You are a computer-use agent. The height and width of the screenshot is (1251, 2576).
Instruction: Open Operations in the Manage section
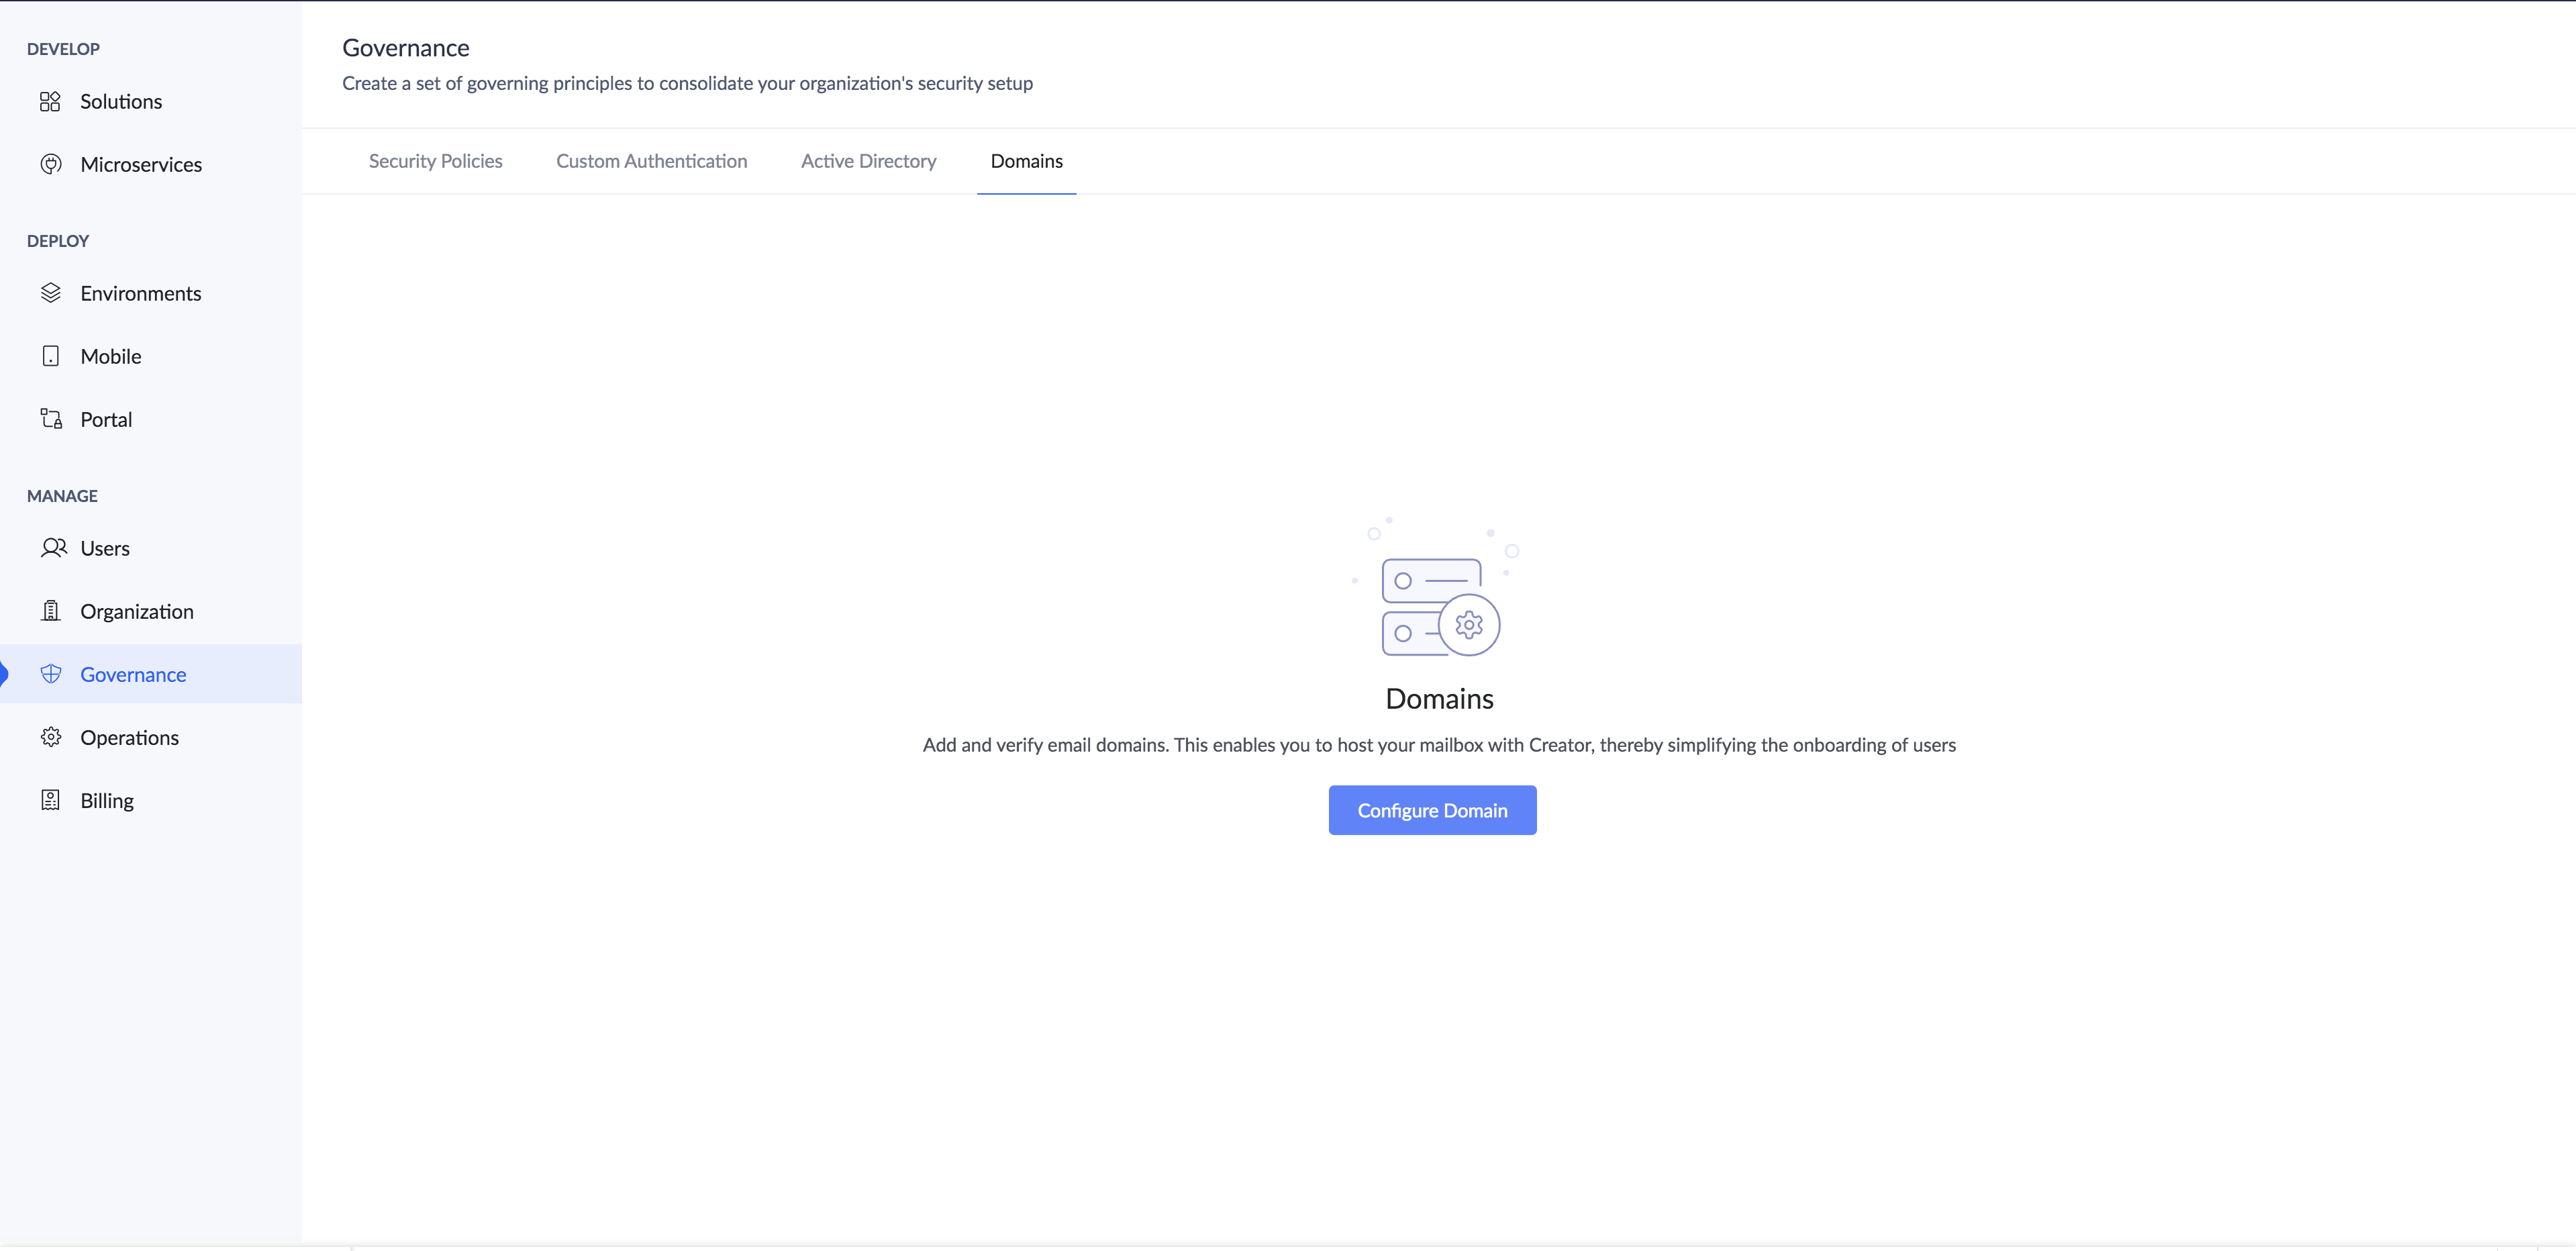click(x=129, y=738)
